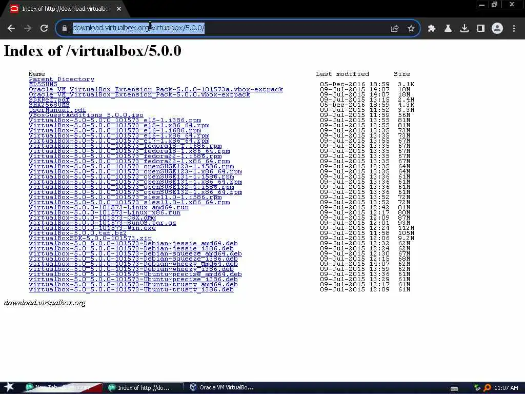Screen dimensions: 525x394
Task: Download Debian wheezy amd64 deb
Action: 133,264
